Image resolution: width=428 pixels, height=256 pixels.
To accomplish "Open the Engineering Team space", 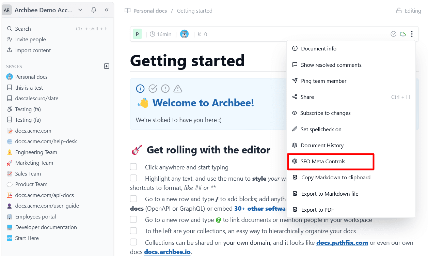I will [x=36, y=152].
